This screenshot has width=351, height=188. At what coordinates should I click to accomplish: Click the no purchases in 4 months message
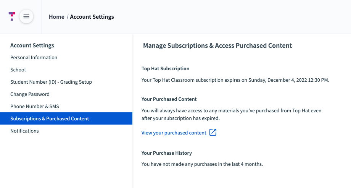[202, 164]
